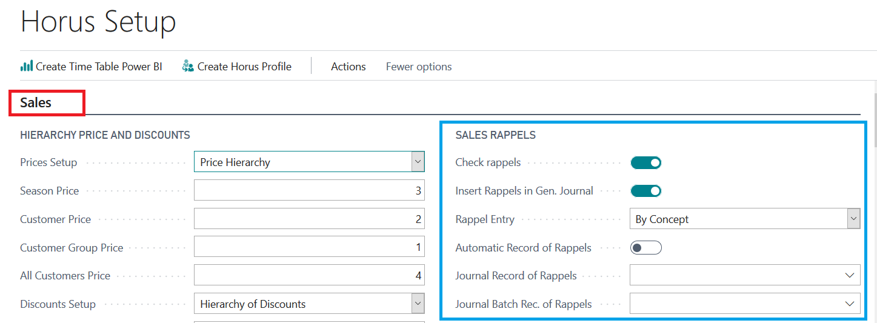877x323 pixels.
Task: Click the Prices Setup label
Action: 48,162
